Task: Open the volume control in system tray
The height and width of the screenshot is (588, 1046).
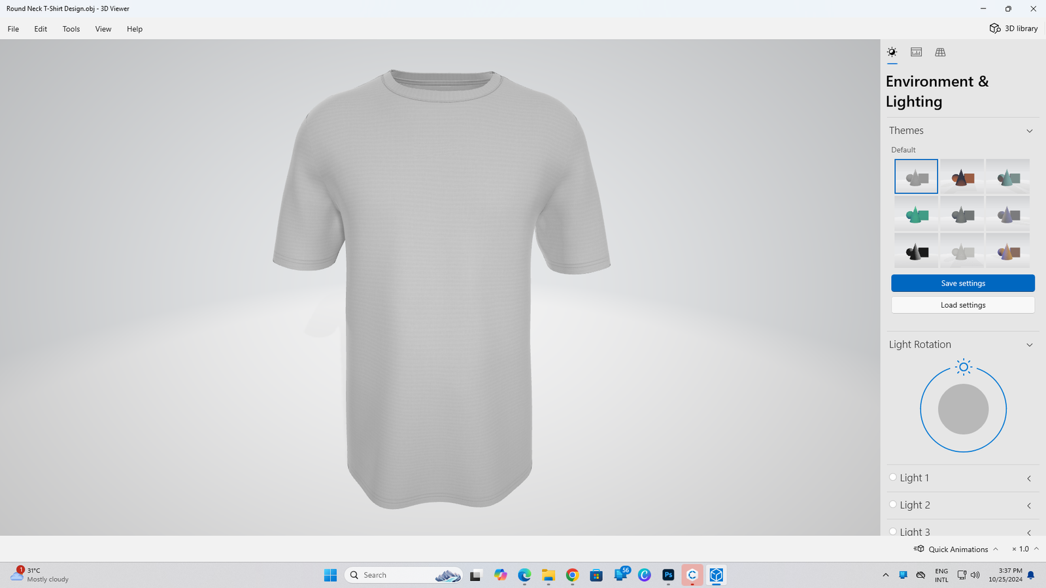Action: click(x=975, y=575)
